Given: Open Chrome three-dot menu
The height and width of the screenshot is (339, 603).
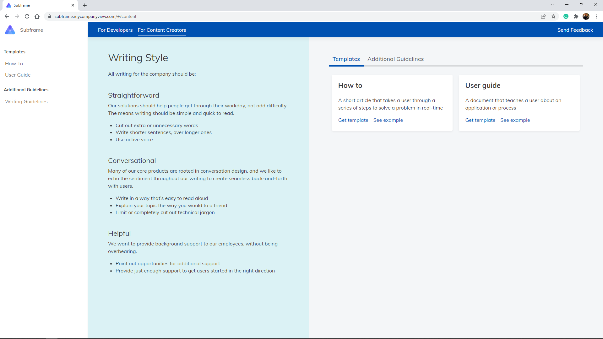Looking at the screenshot, I should tap(596, 16).
